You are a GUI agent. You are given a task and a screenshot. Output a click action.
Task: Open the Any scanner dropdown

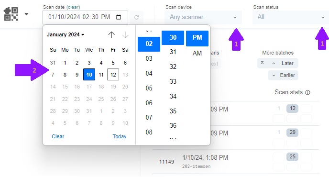(x=203, y=17)
